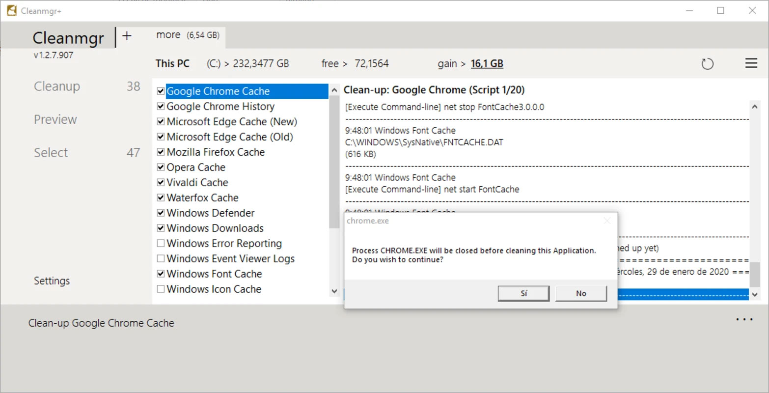Viewport: 769px width, 393px height.
Task: Switch to the Cleanmgr tab
Action: point(68,38)
